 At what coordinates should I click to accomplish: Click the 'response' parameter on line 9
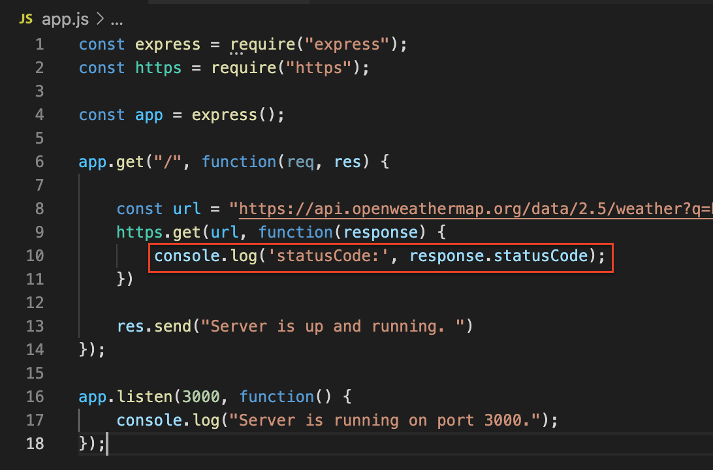[381, 232]
